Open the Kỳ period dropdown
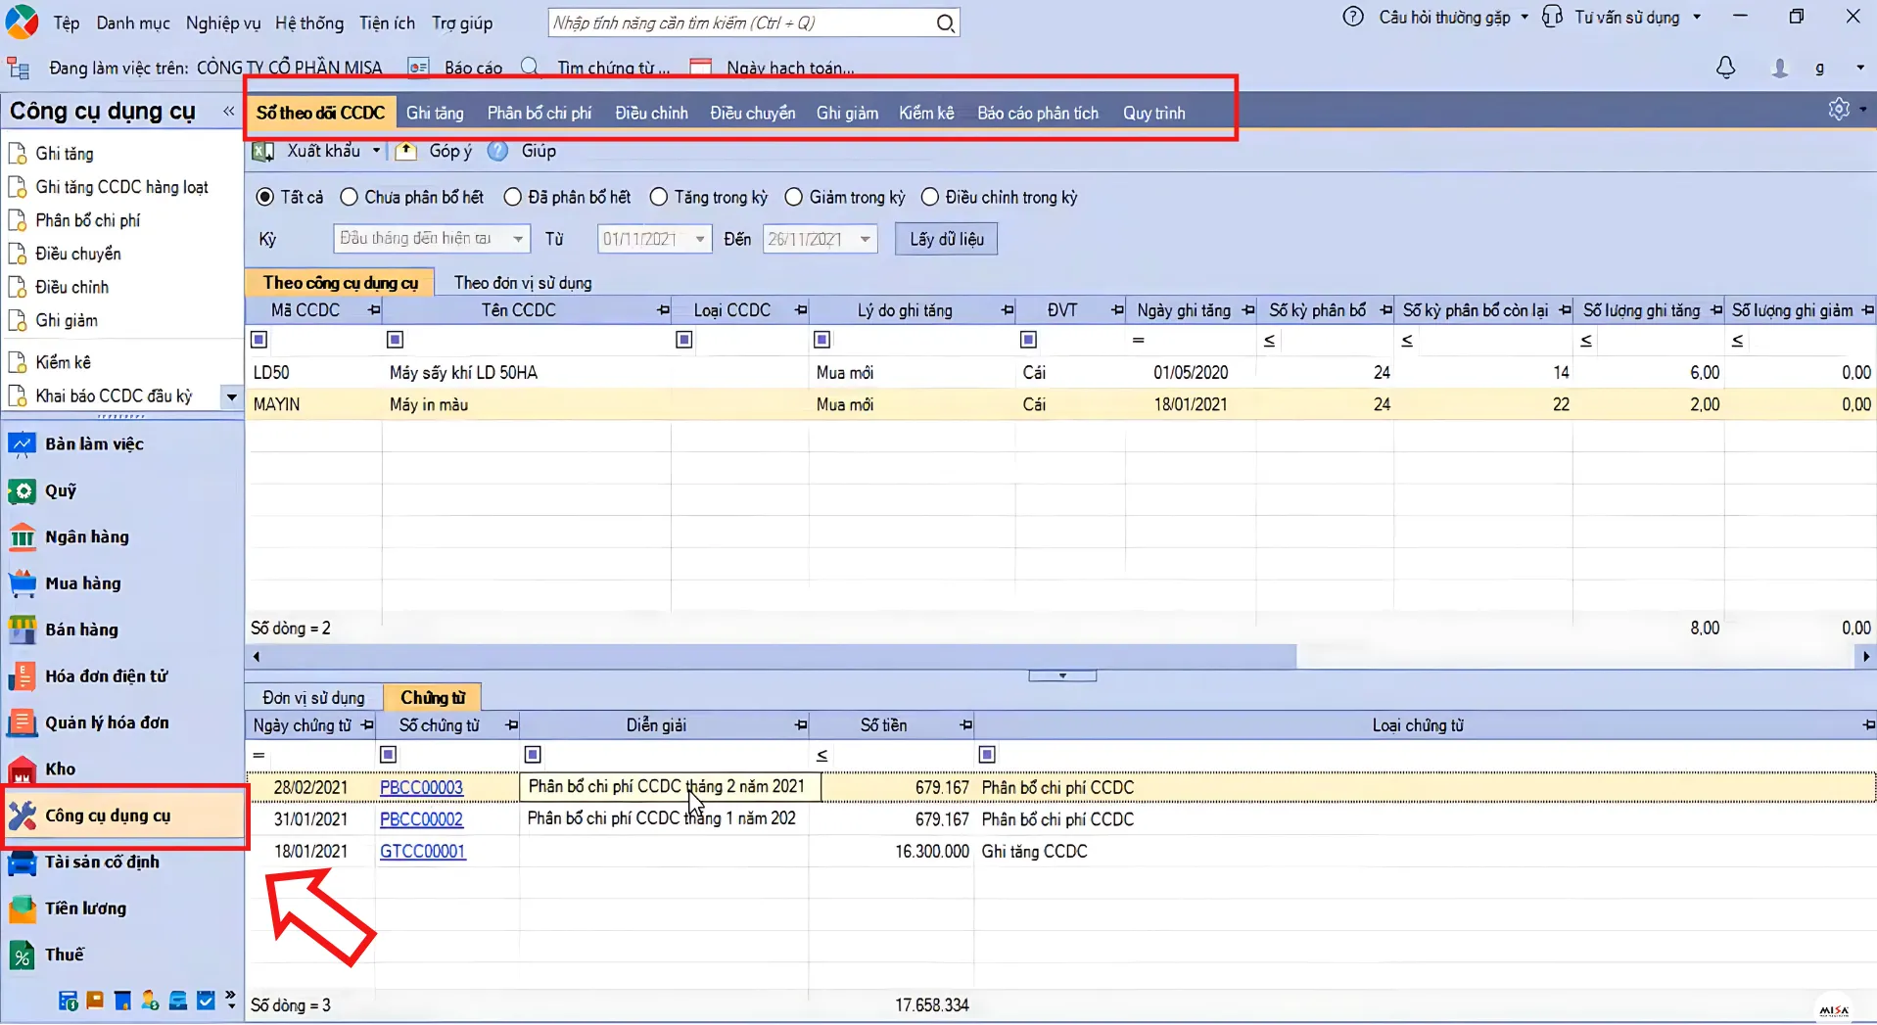The image size is (1877, 1025). click(x=518, y=239)
